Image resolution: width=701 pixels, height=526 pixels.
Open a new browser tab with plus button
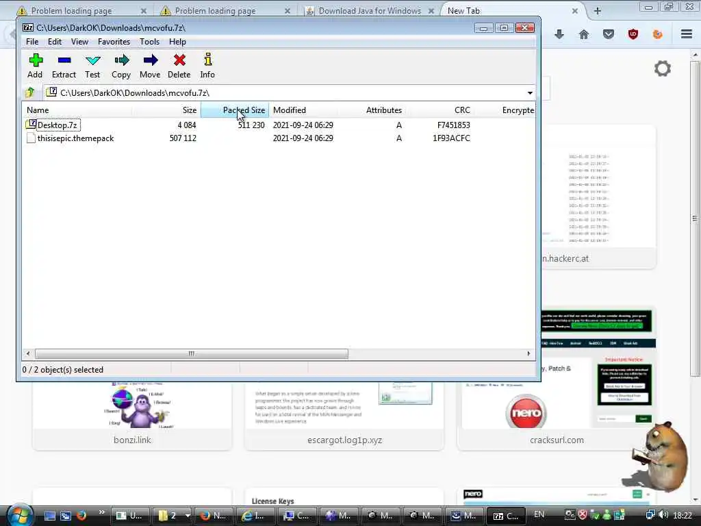tap(597, 11)
